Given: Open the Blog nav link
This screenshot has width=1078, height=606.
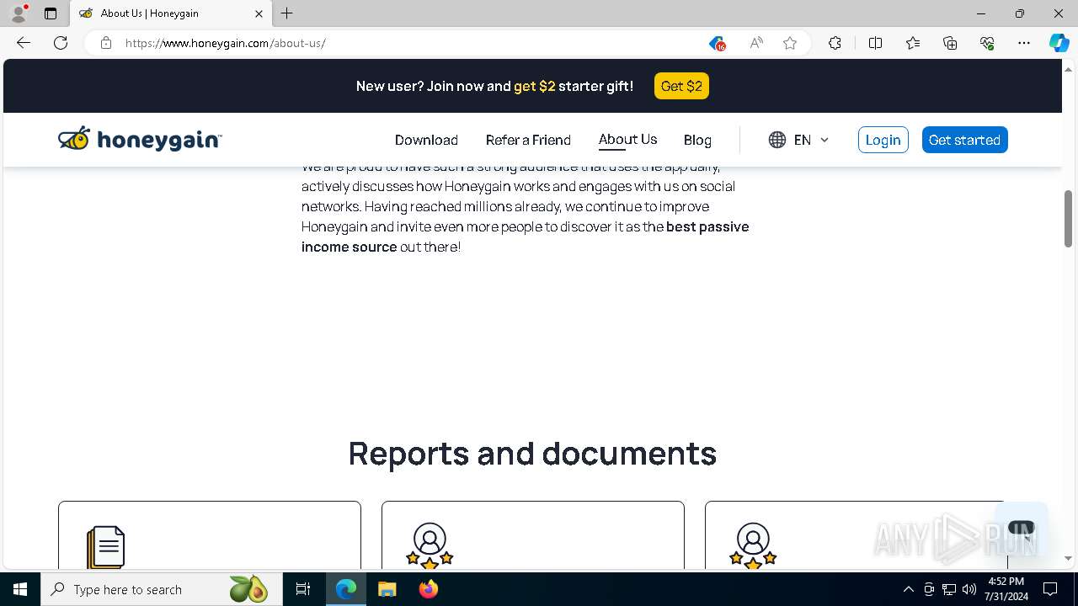Looking at the screenshot, I should point(697,140).
